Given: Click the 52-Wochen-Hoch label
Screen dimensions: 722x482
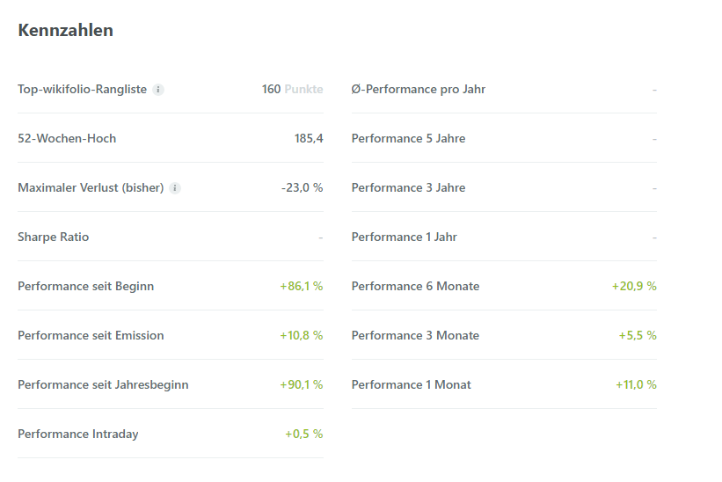Looking at the screenshot, I should tap(67, 139).
